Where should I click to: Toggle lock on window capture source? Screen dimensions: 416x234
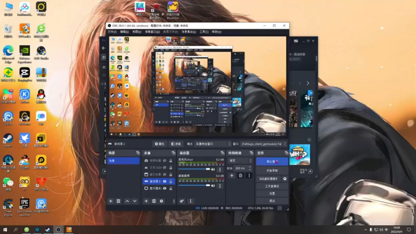click(x=171, y=174)
